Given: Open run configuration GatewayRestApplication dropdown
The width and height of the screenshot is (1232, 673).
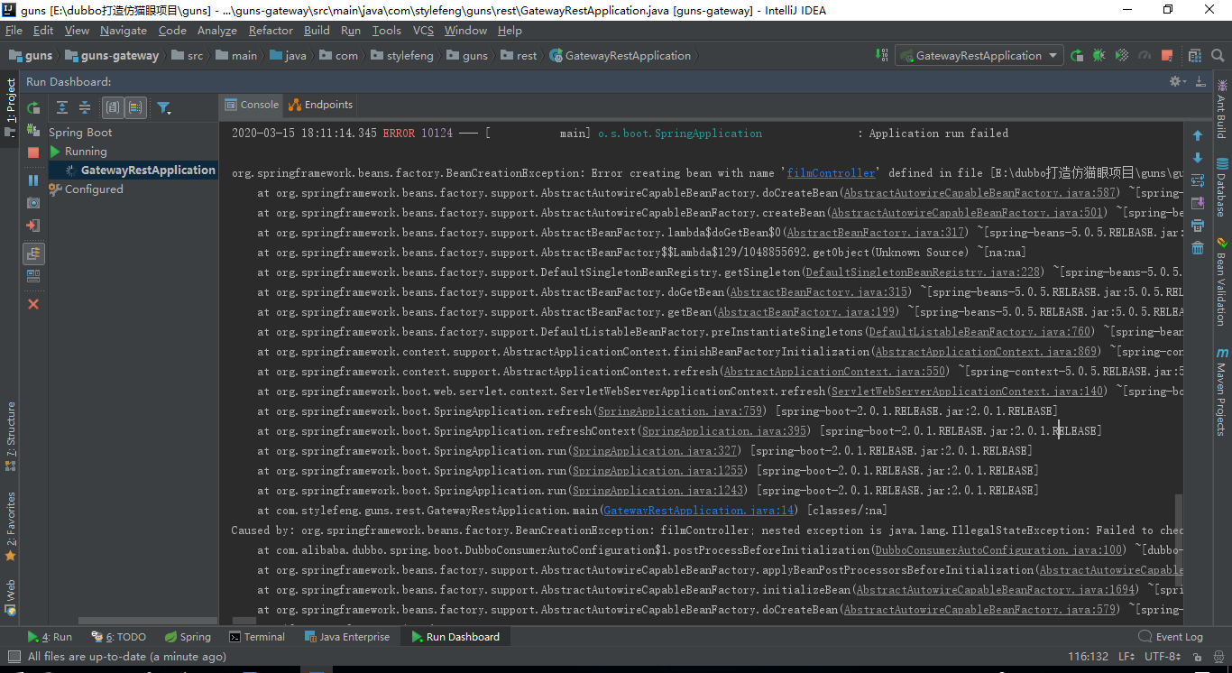Looking at the screenshot, I should coord(979,55).
